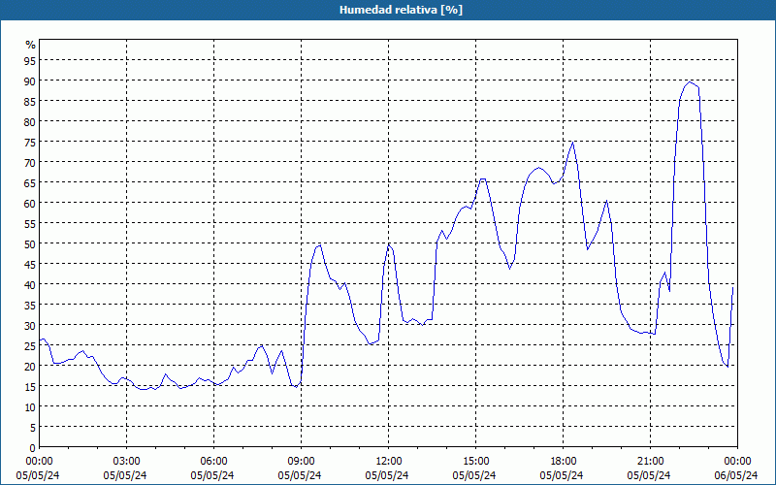Click the chart title "Humedad relativa [%]"

(401, 10)
